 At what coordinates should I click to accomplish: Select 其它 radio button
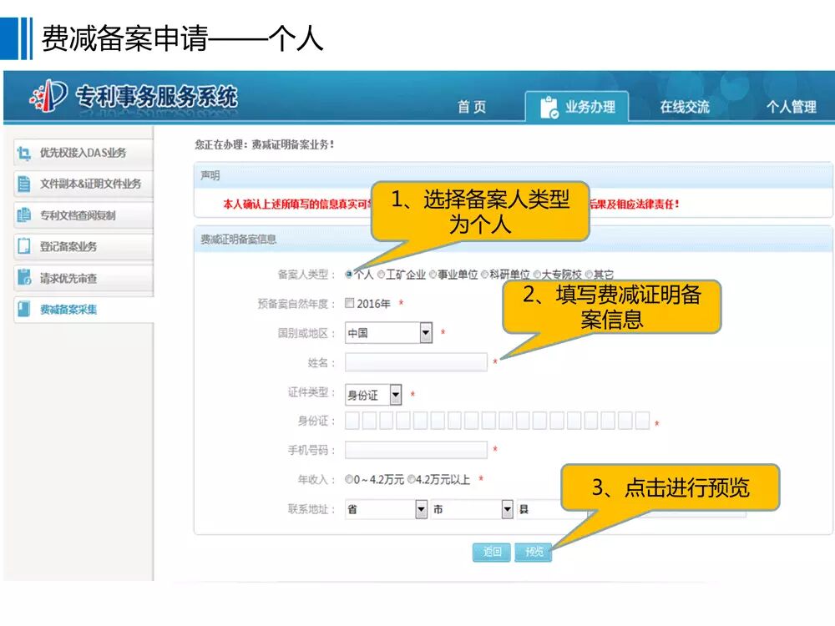point(589,275)
